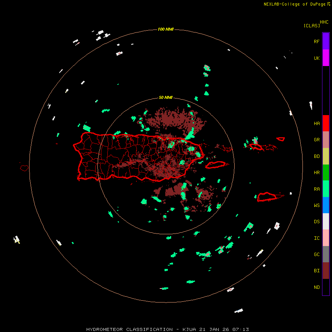Click the ND black legend swatch
Screen dimensions: 332x332
coord(326,287)
